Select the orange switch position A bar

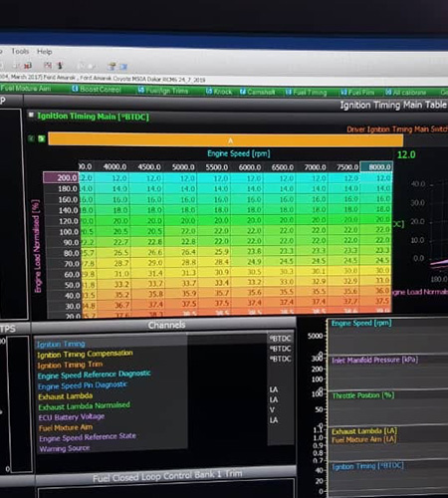point(226,139)
